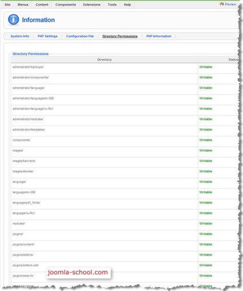Open the Menus menu
Screen dimensions: 243x291
point(23,5)
